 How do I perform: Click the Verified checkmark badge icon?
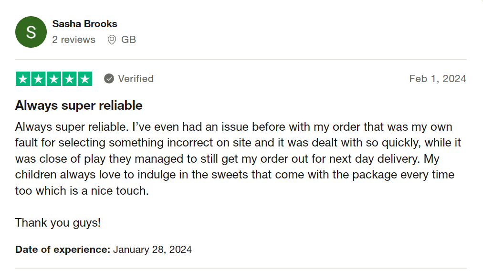[109, 79]
